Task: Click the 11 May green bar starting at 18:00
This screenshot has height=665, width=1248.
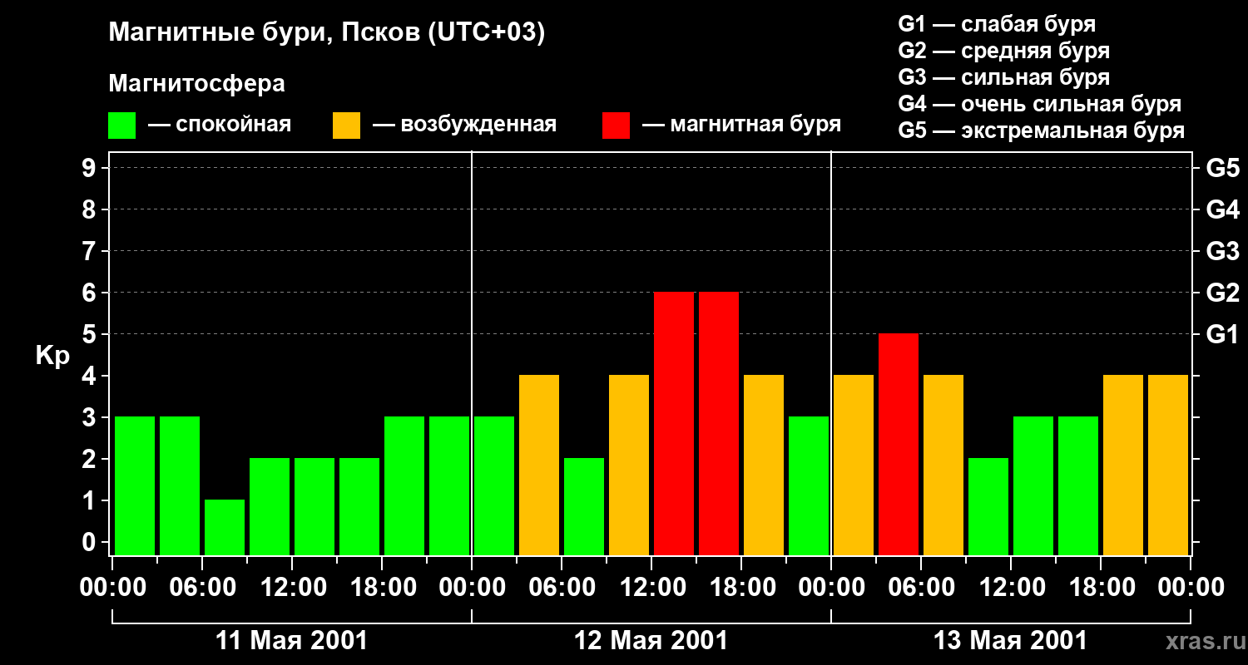Action: pos(404,485)
